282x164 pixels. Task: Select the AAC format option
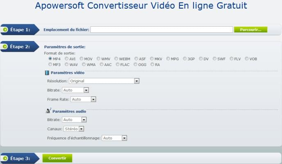[102, 64]
